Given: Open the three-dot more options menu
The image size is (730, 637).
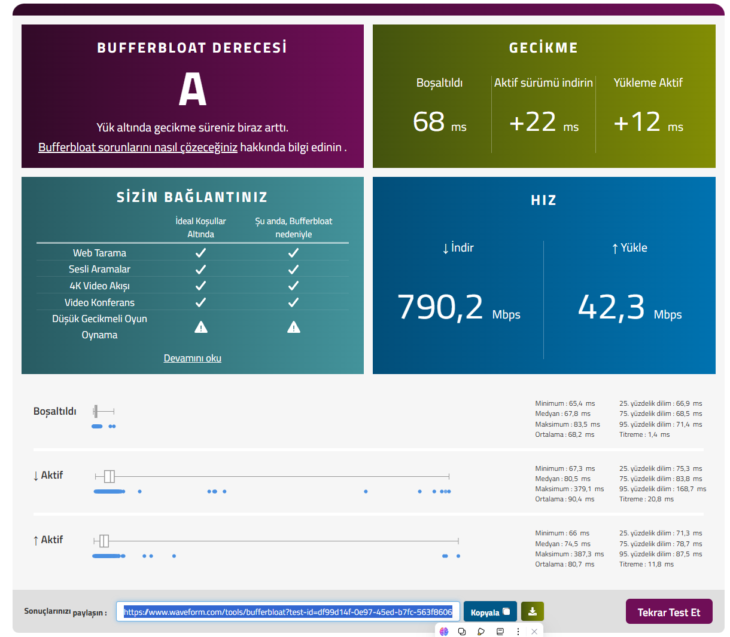Looking at the screenshot, I should (518, 631).
